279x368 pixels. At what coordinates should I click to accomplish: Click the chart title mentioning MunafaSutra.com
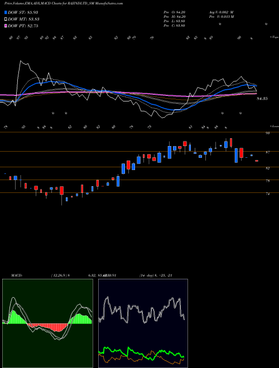[64, 3]
